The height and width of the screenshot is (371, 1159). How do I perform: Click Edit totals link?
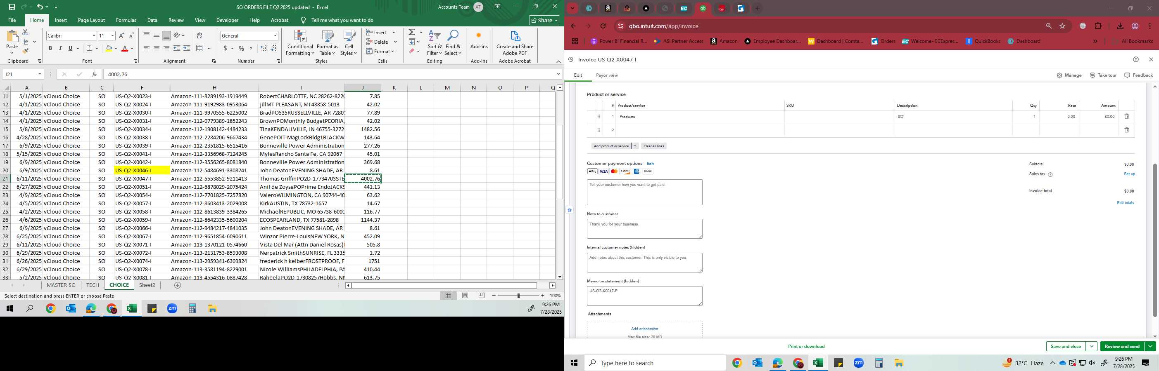coord(1125,203)
